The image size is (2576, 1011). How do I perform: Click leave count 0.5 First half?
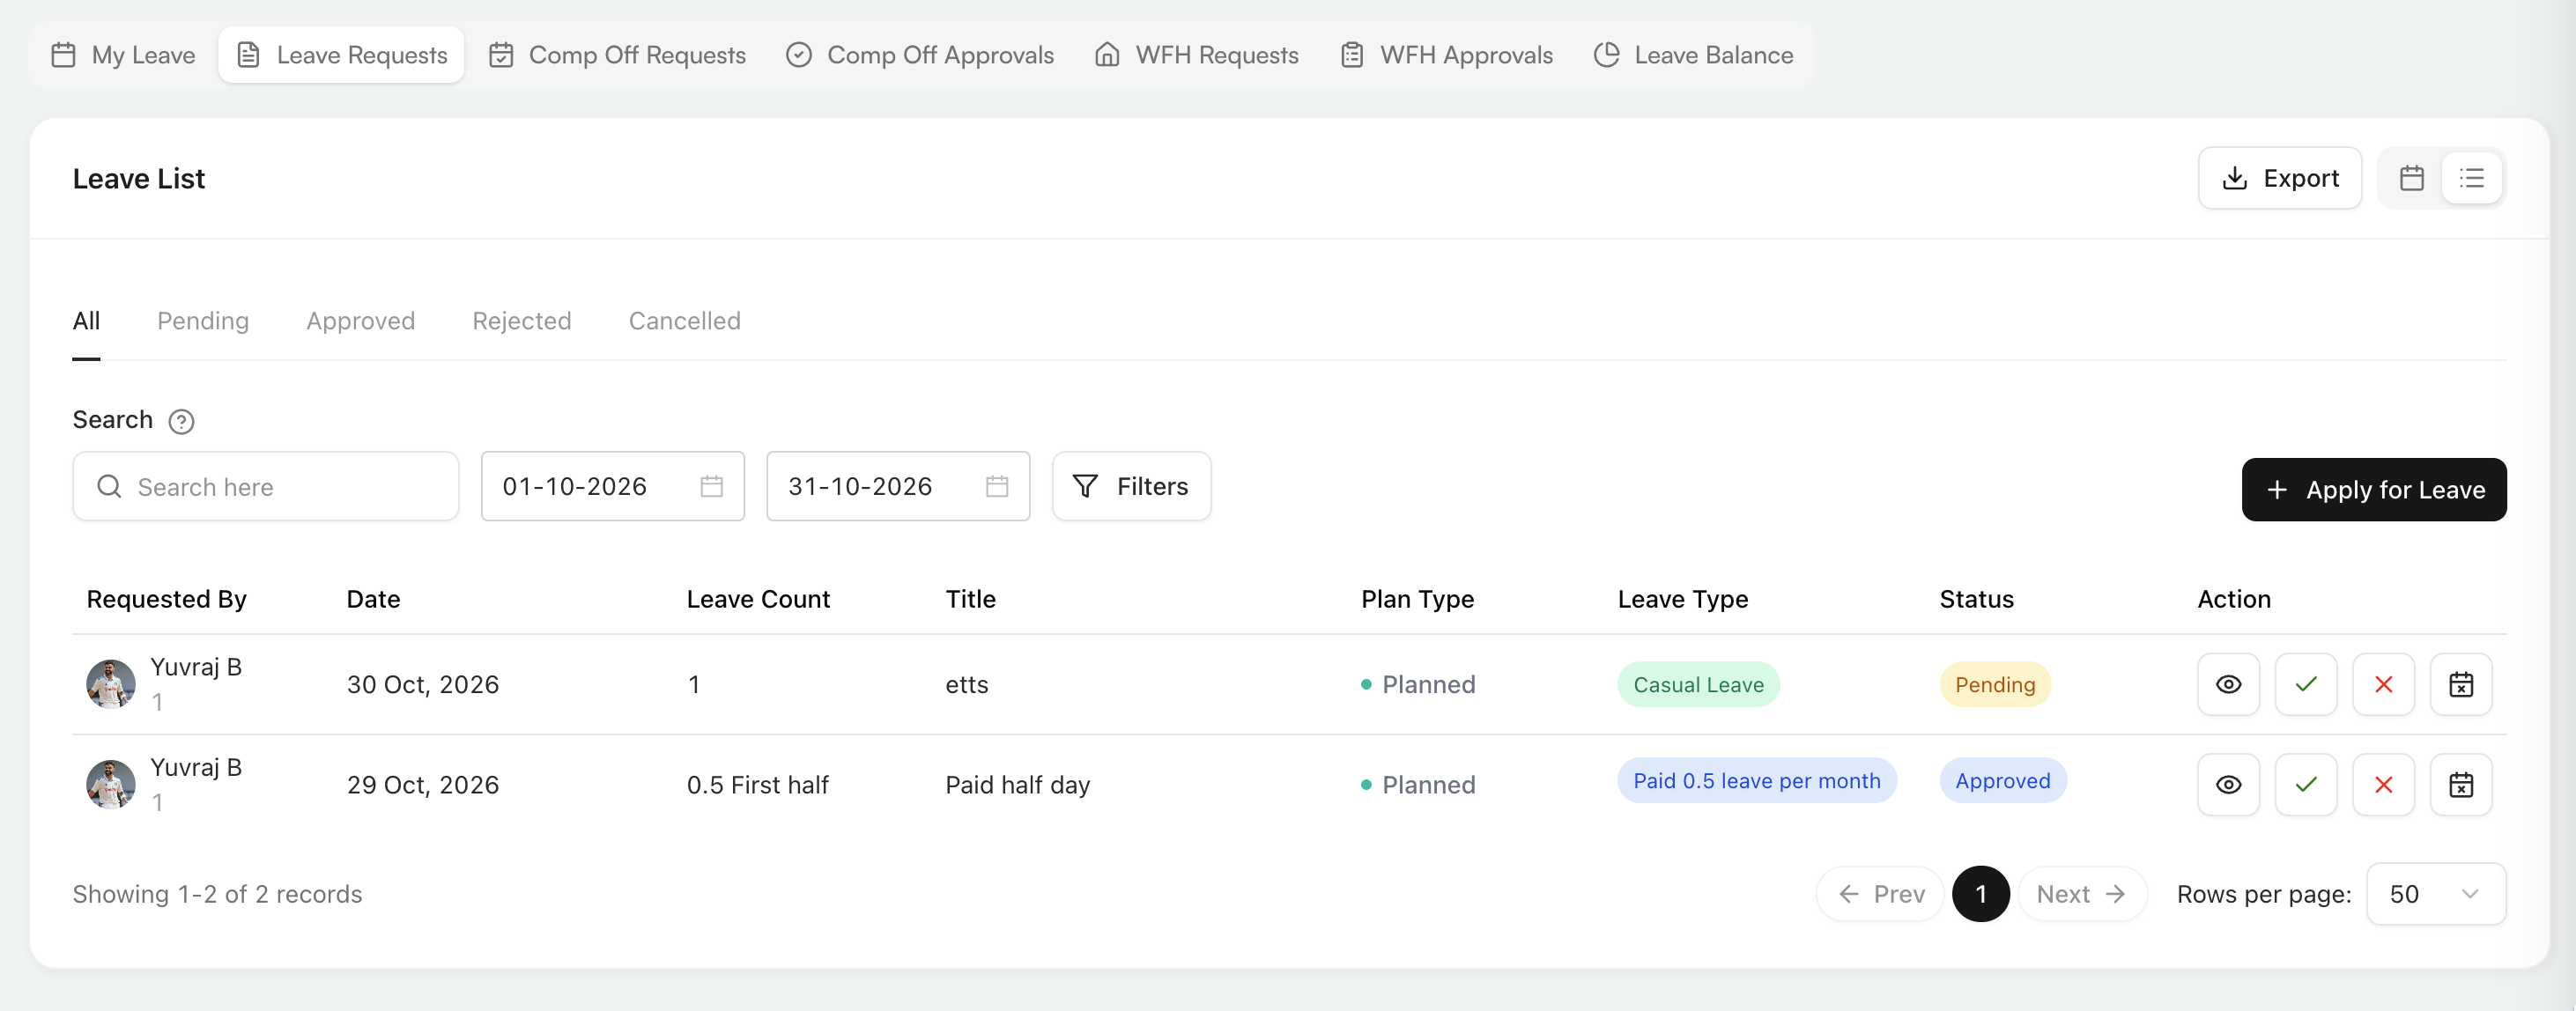[757, 785]
